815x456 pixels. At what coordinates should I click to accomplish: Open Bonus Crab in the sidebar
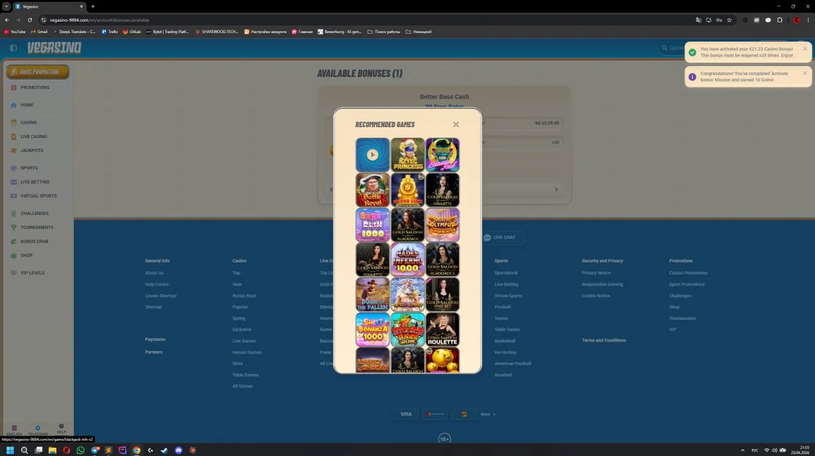point(34,242)
